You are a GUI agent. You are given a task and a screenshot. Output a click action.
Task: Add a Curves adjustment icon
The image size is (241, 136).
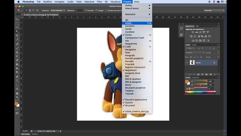[200, 32]
